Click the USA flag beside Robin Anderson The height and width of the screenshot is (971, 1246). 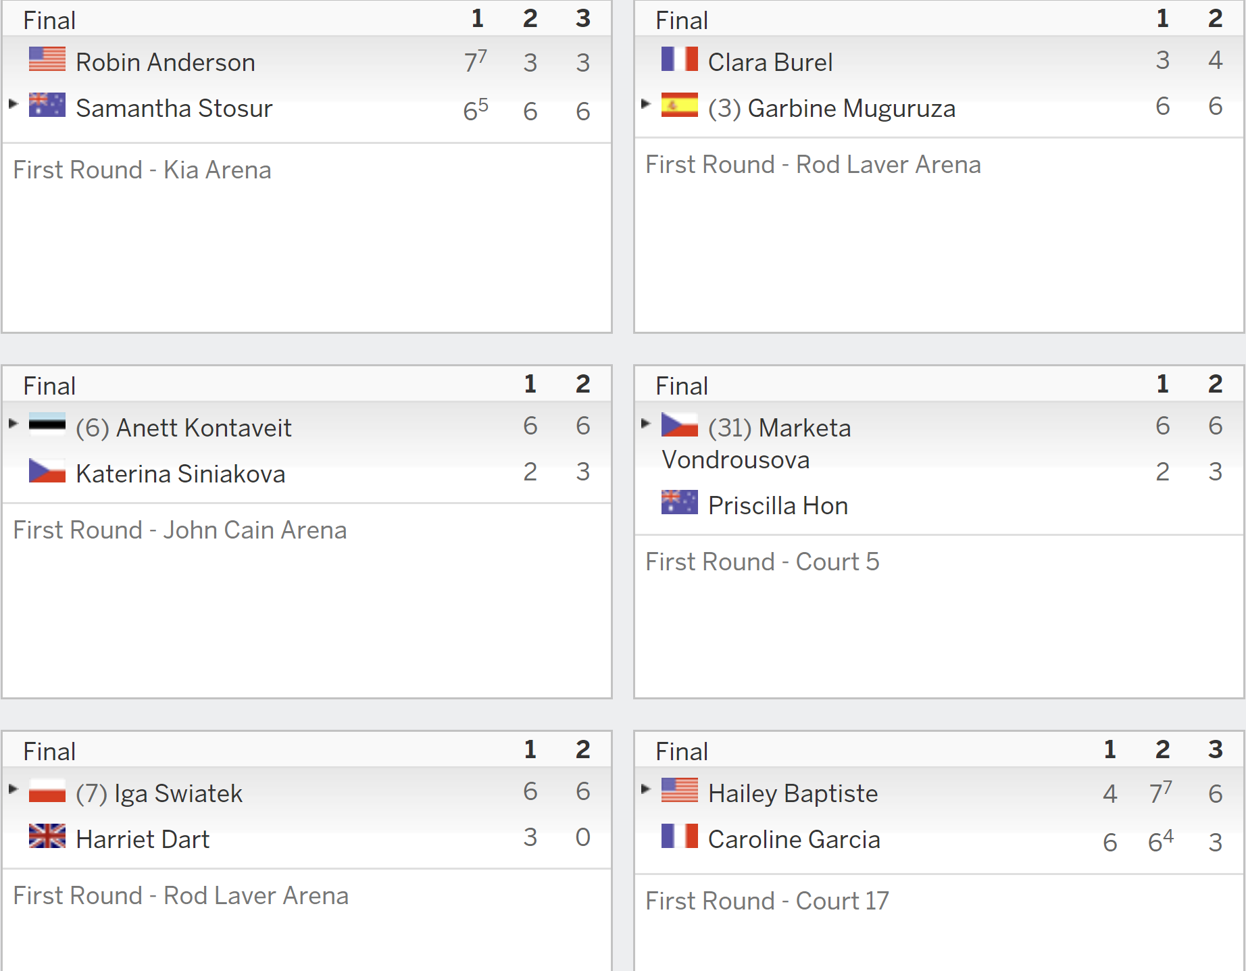[x=47, y=59]
